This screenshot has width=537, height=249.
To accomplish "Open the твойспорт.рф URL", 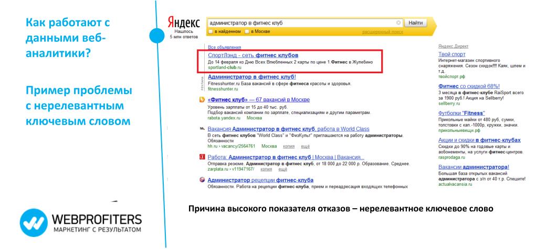I will pyautogui.click(x=452, y=77).
